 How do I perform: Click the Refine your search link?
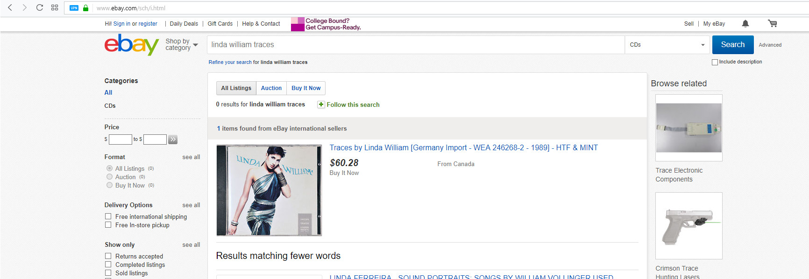coord(230,62)
